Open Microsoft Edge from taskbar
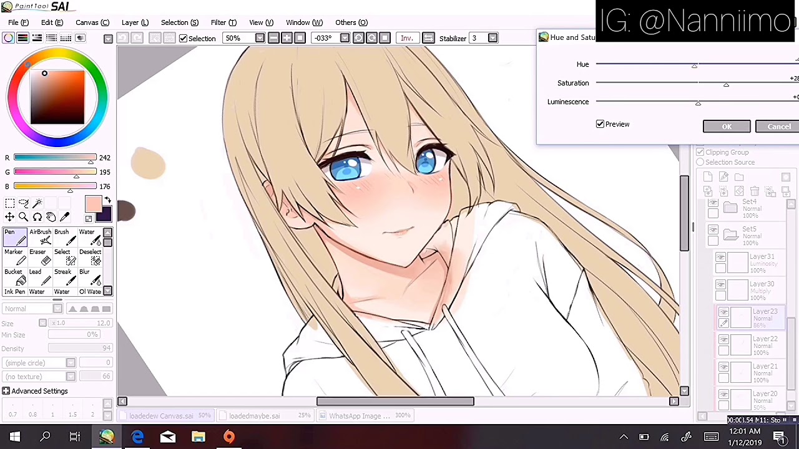799x449 pixels. (x=137, y=437)
